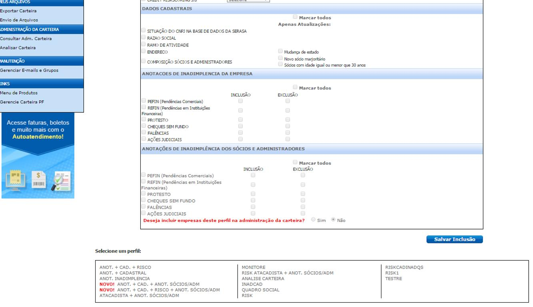Select the RISKCADINADQS profile
533x307 pixels.
click(404, 267)
